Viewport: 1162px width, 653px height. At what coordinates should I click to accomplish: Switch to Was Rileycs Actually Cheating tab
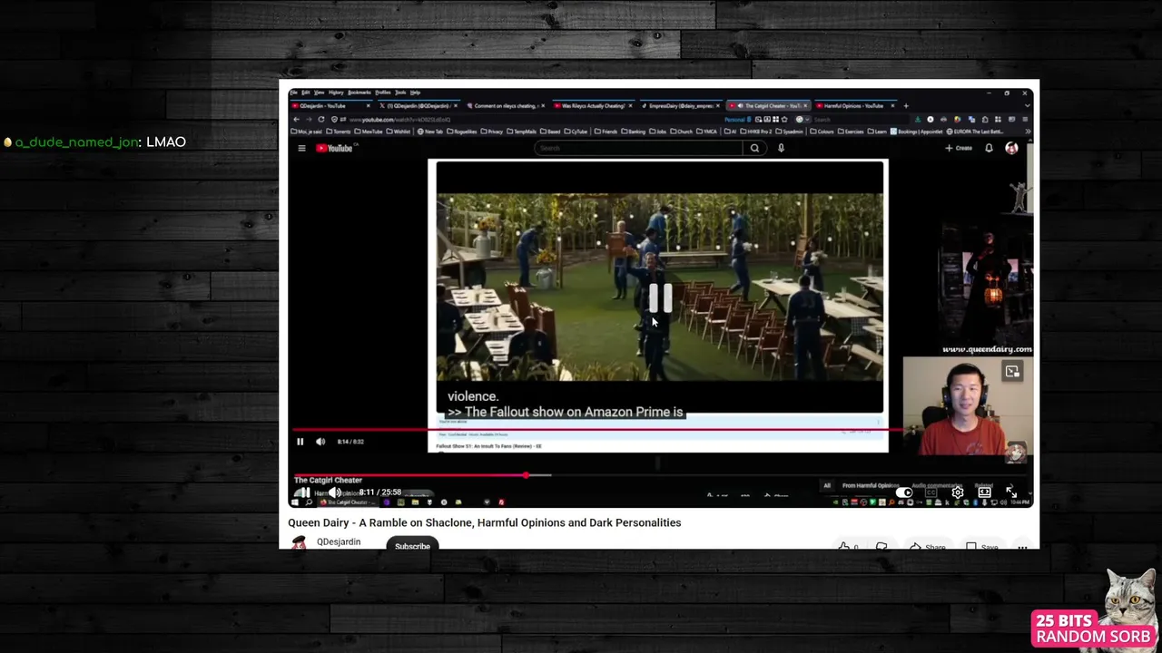point(593,105)
